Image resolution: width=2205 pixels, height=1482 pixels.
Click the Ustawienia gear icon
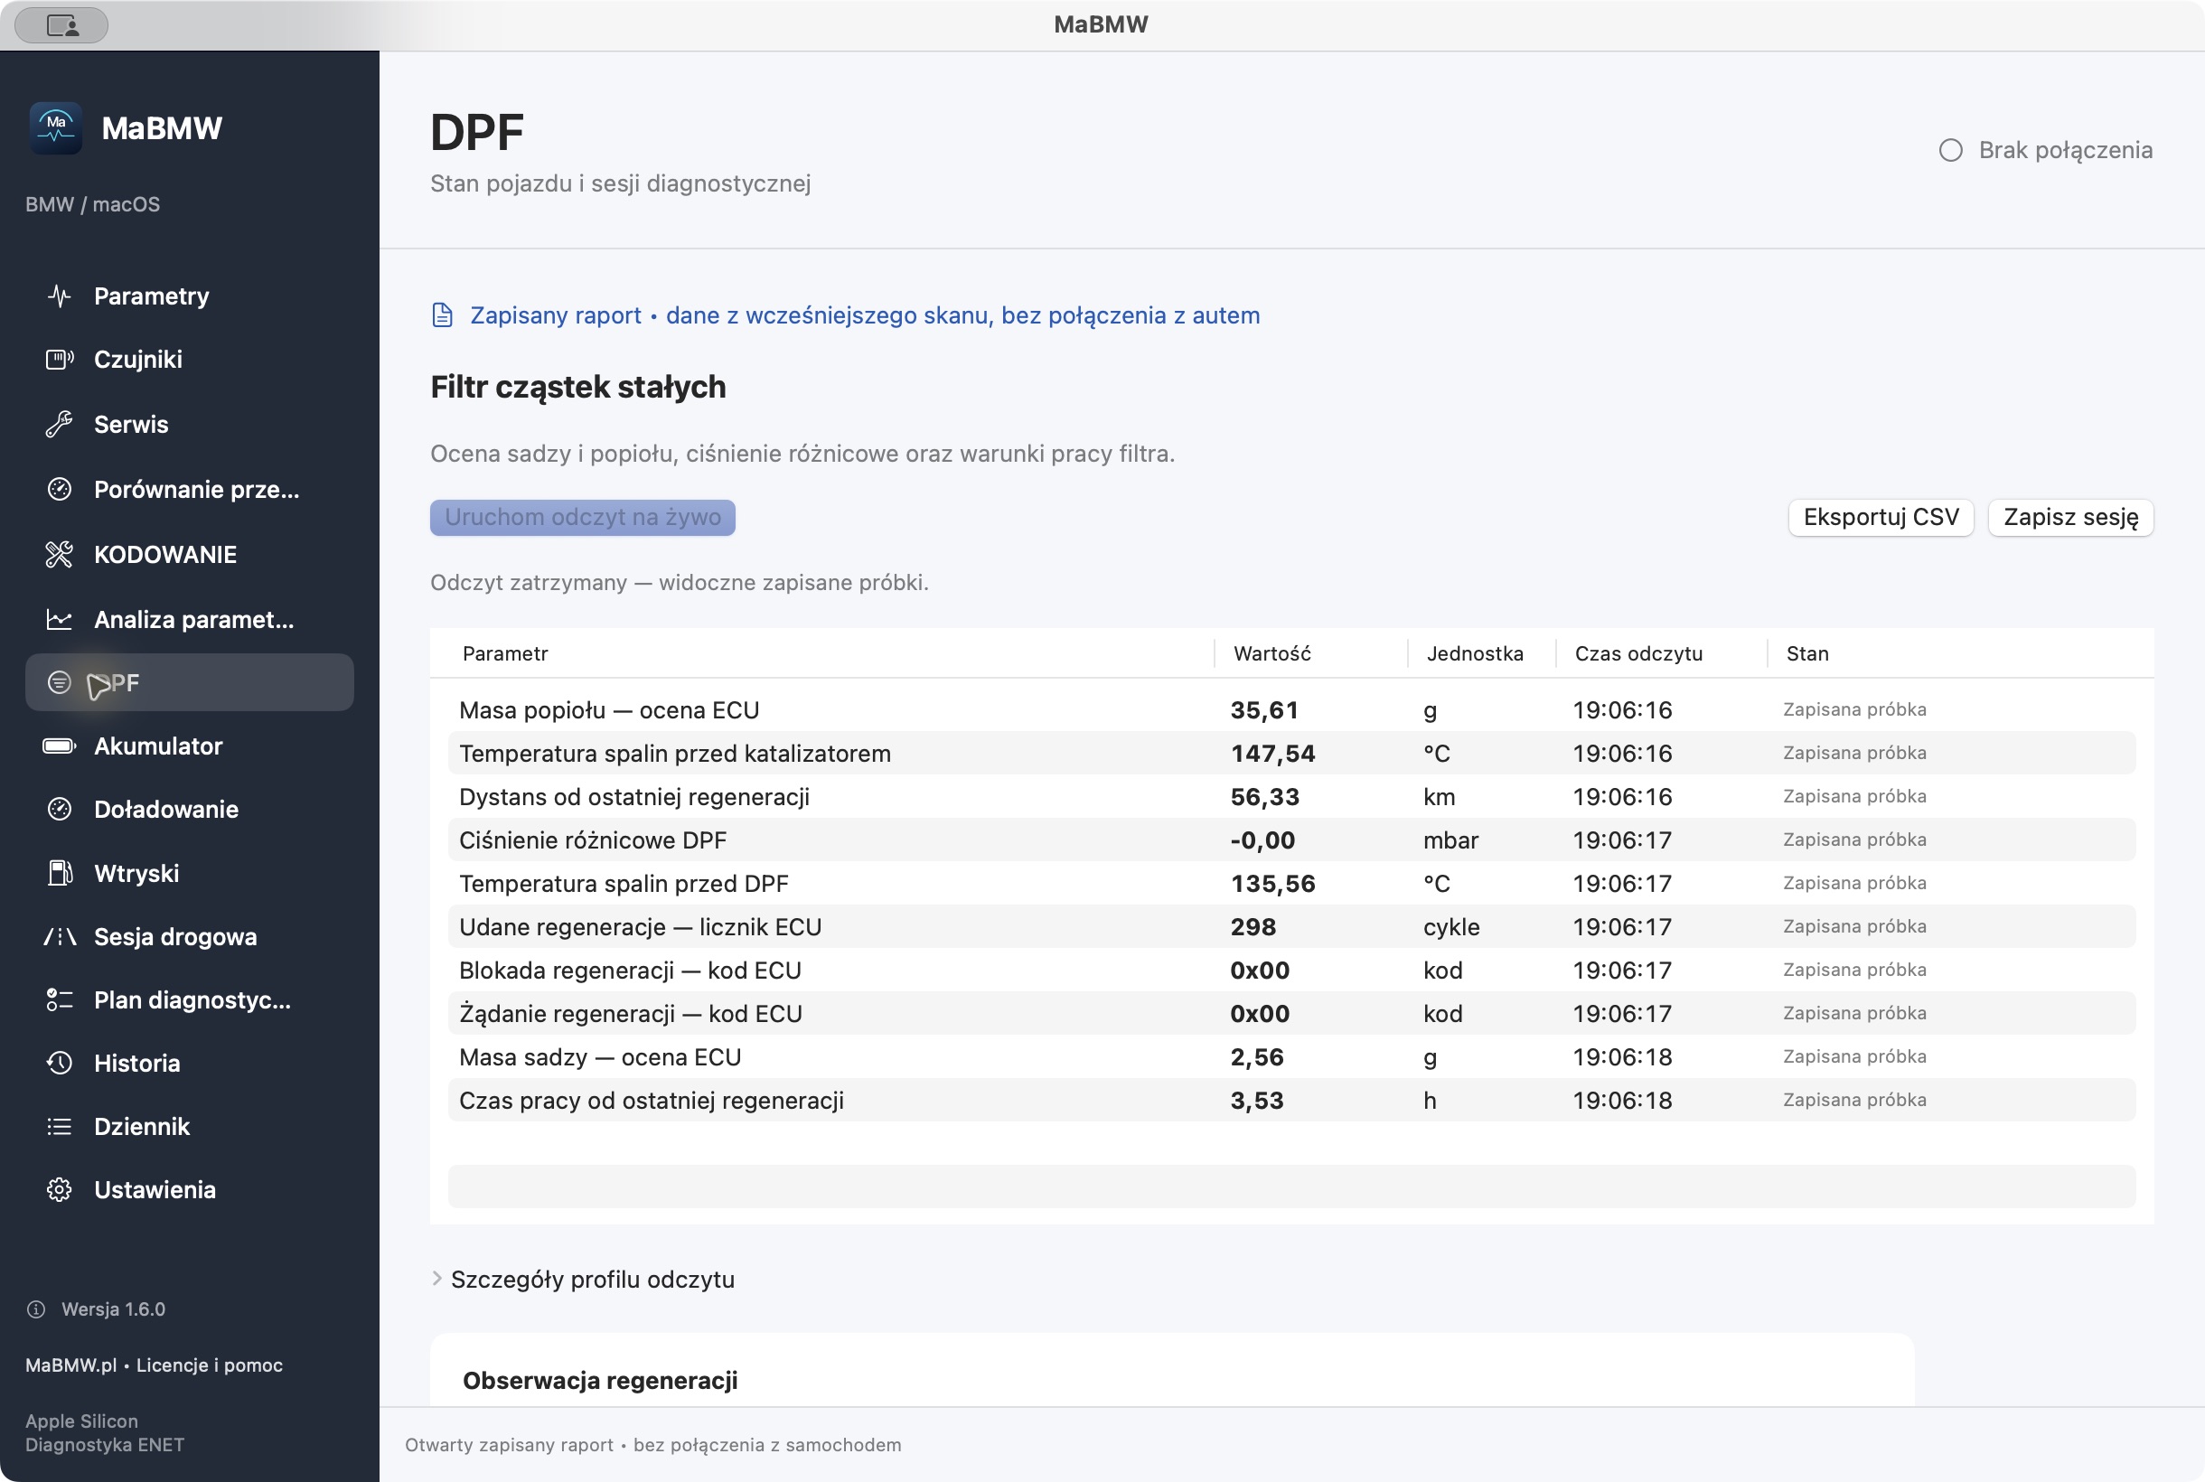pyautogui.click(x=59, y=1190)
